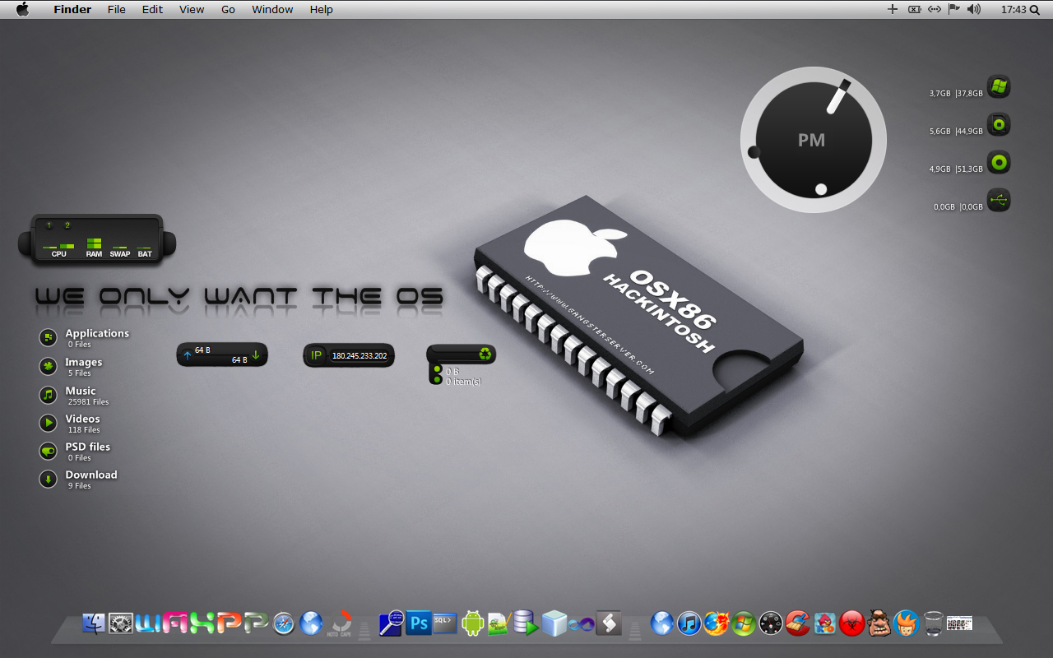Launch the red biohazard icon
Screen dimensions: 1053x658
coord(852,623)
